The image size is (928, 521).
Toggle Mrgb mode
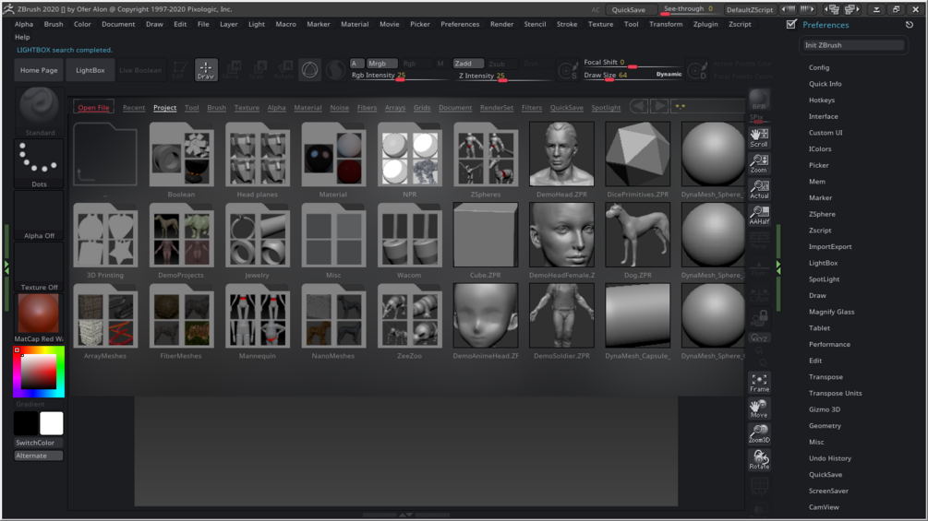tap(381, 64)
